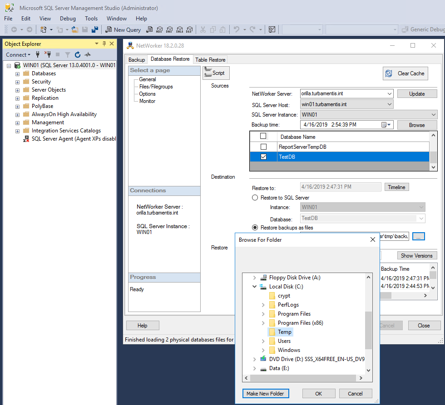Click the Open File toolbar icon
The height and width of the screenshot is (405, 445).
[74, 29]
